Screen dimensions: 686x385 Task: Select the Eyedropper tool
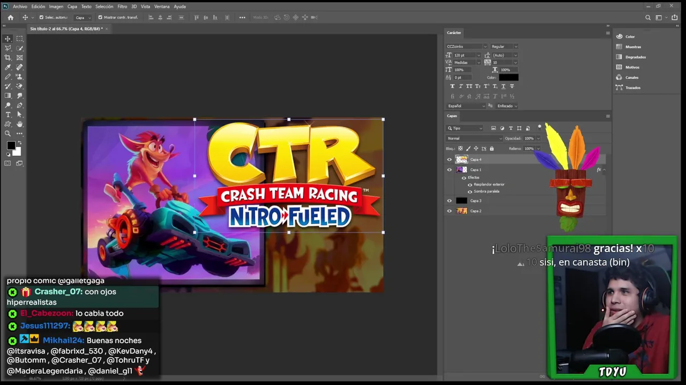coord(8,67)
